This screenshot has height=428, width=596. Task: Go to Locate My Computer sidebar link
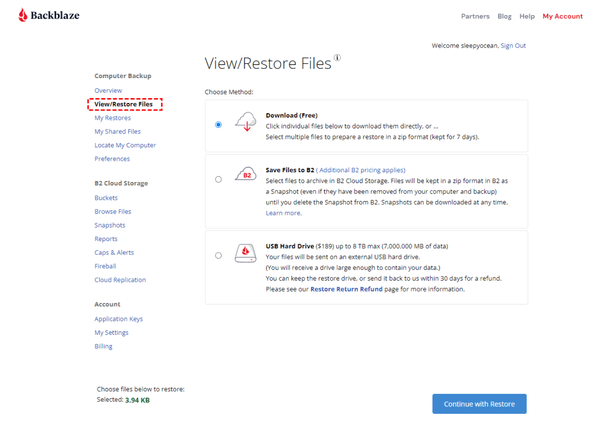125,145
